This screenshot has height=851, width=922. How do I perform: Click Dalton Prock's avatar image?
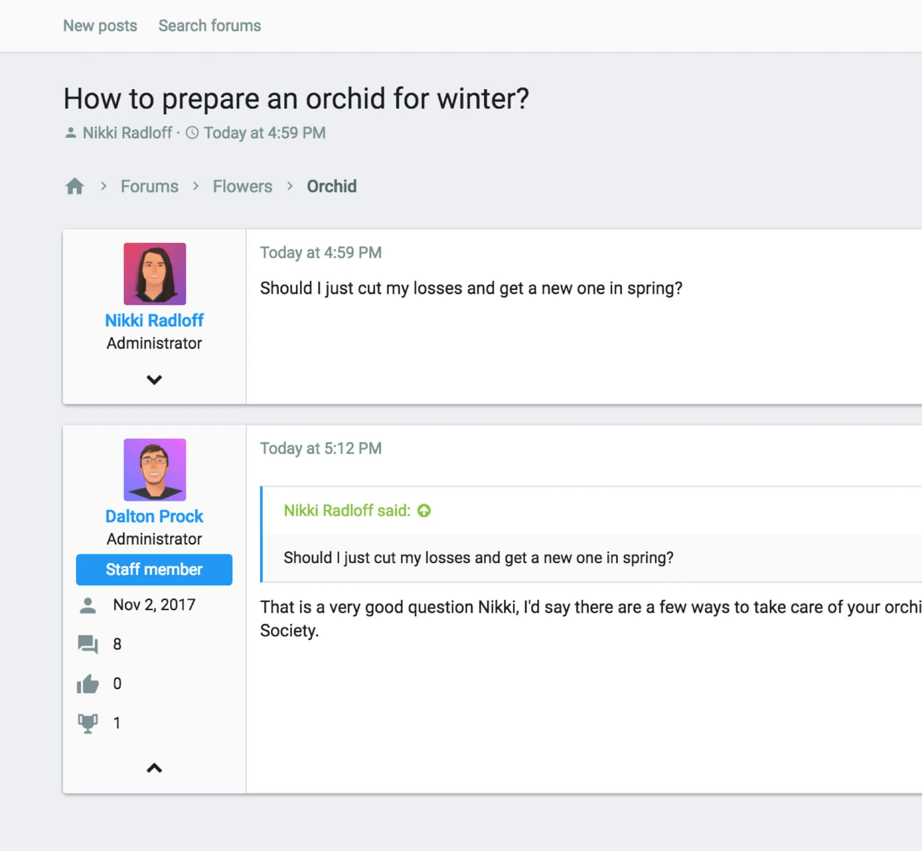pyautogui.click(x=155, y=469)
